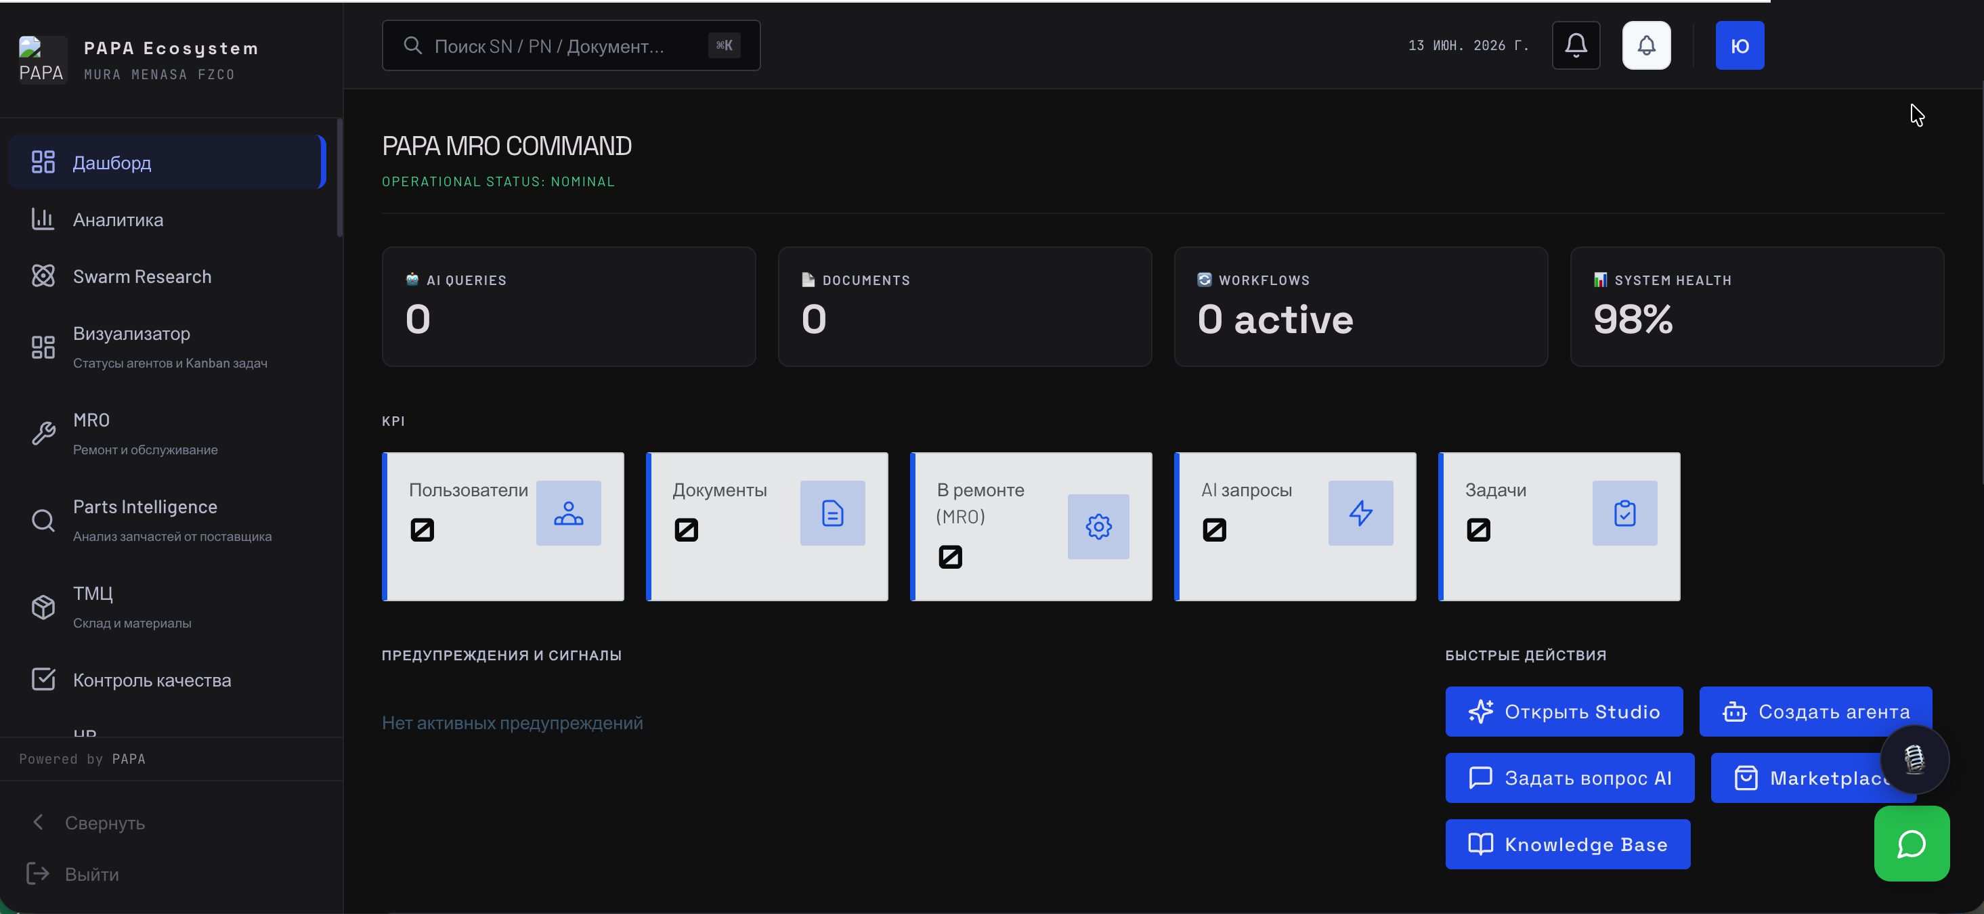
Task: Click the Задать вопрос AI button
Action: click(1570, 778)
